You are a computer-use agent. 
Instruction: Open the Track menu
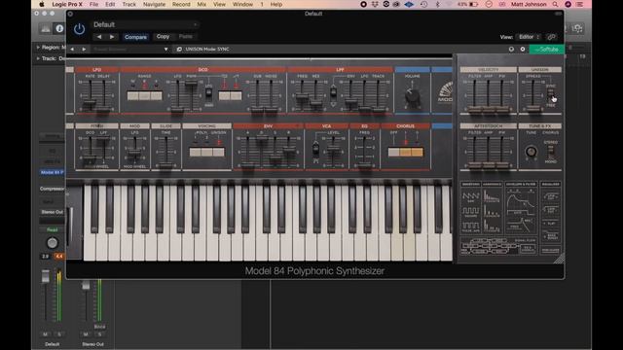[128, 4]
